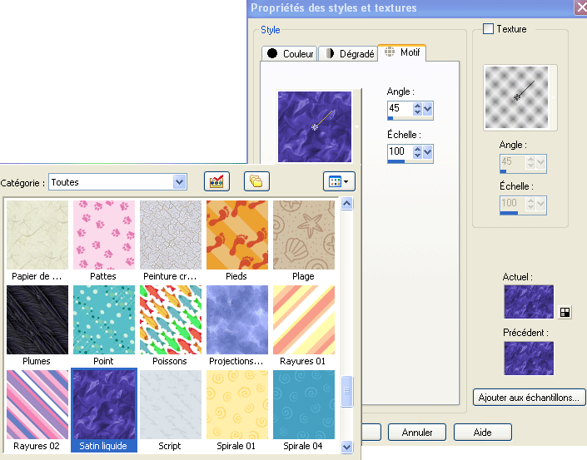Screen dimensions: 587x460
Task: Click the swap Actuel/Précédent icon
Action: pos(565,312)
